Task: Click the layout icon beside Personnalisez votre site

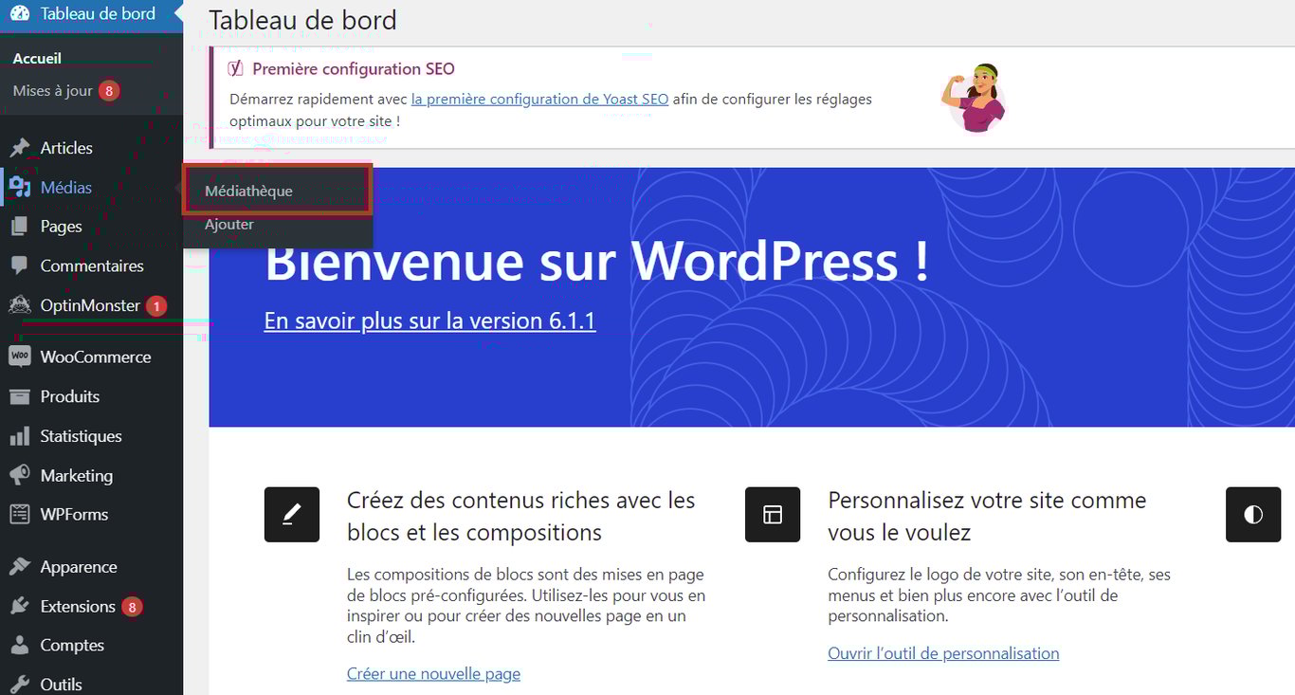Action: coord(772,514)
